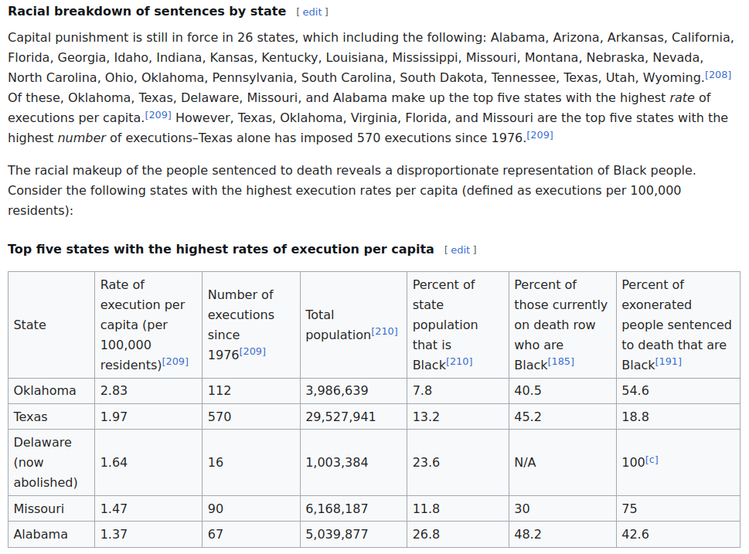749x554 pixels.
Task: Click the 75 exonerated value
Action: coord(630,508)
